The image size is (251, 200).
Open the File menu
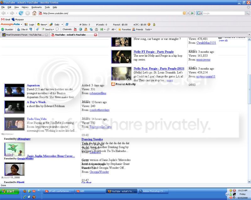coord(3,7)
